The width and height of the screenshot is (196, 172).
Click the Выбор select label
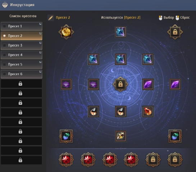point(169,18)
